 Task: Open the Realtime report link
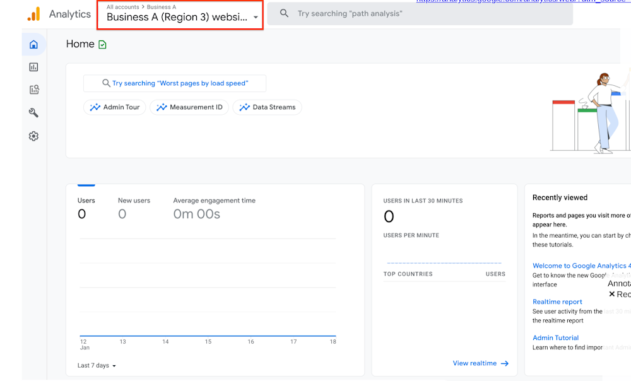coord(557,302)
